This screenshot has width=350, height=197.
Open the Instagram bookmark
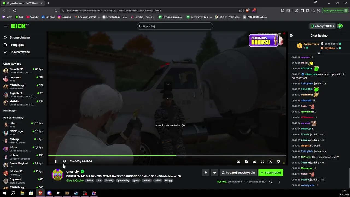65,17
